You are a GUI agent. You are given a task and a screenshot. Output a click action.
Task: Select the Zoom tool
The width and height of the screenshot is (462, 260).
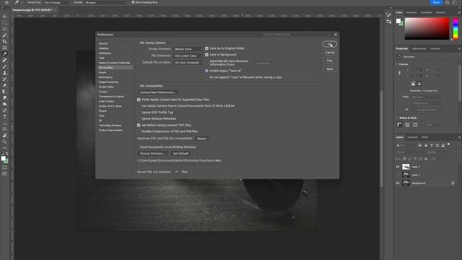pyautogui.click(x=4, y=142)
